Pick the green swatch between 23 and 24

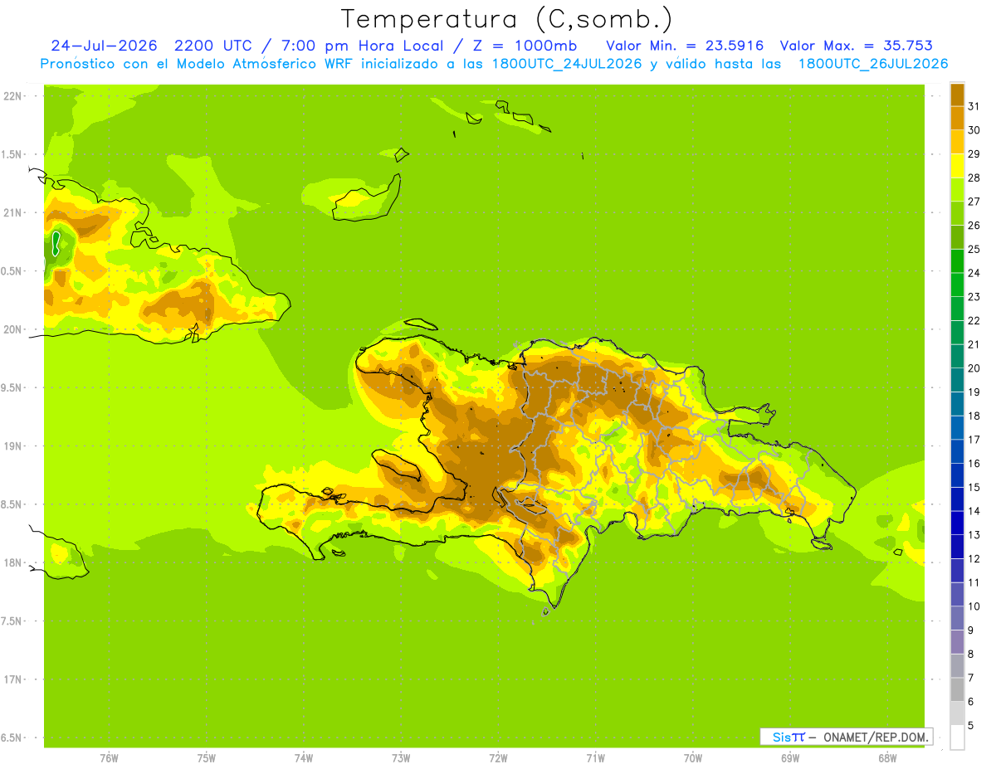(957, 285)
